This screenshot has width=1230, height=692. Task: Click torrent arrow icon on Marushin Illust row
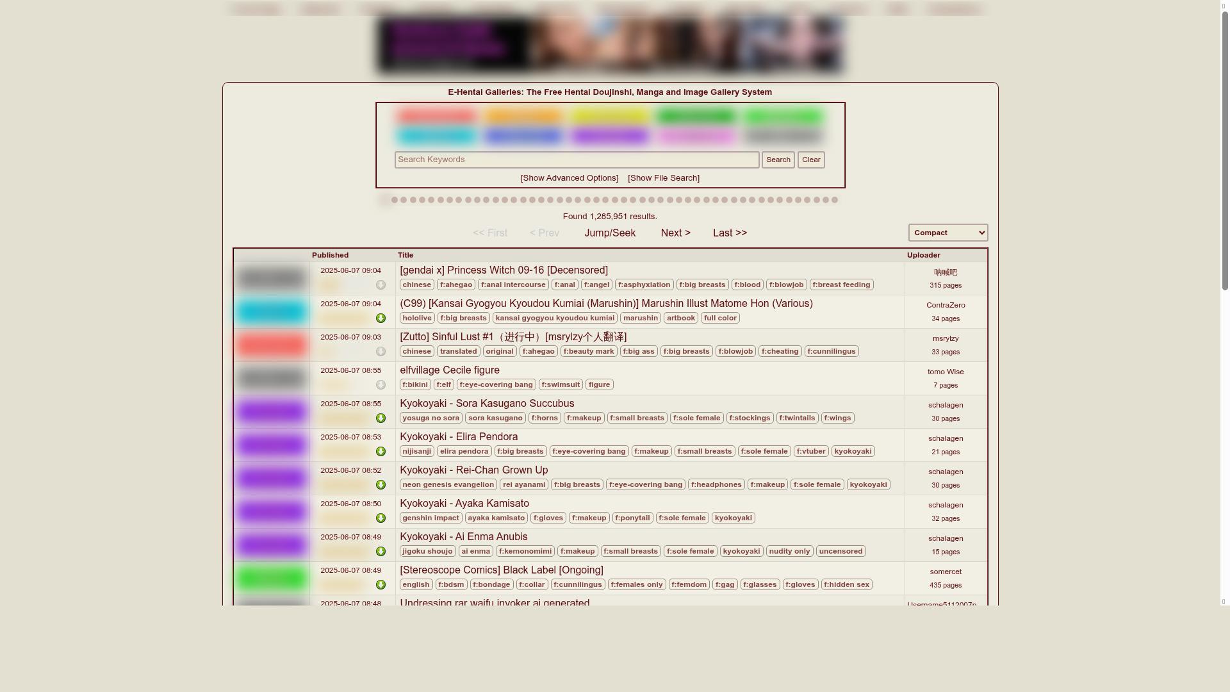[381, 318]
